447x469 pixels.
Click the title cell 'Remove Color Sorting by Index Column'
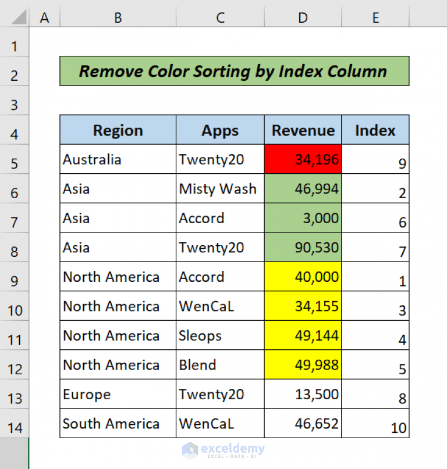(235, 71)
